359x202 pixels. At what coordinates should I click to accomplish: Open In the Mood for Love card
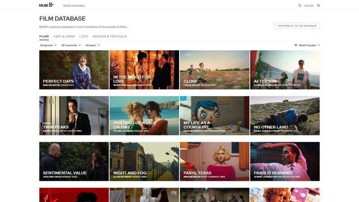[144, 70]
